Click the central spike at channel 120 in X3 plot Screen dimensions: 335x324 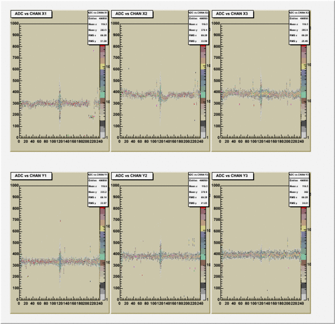coord(261,93)
